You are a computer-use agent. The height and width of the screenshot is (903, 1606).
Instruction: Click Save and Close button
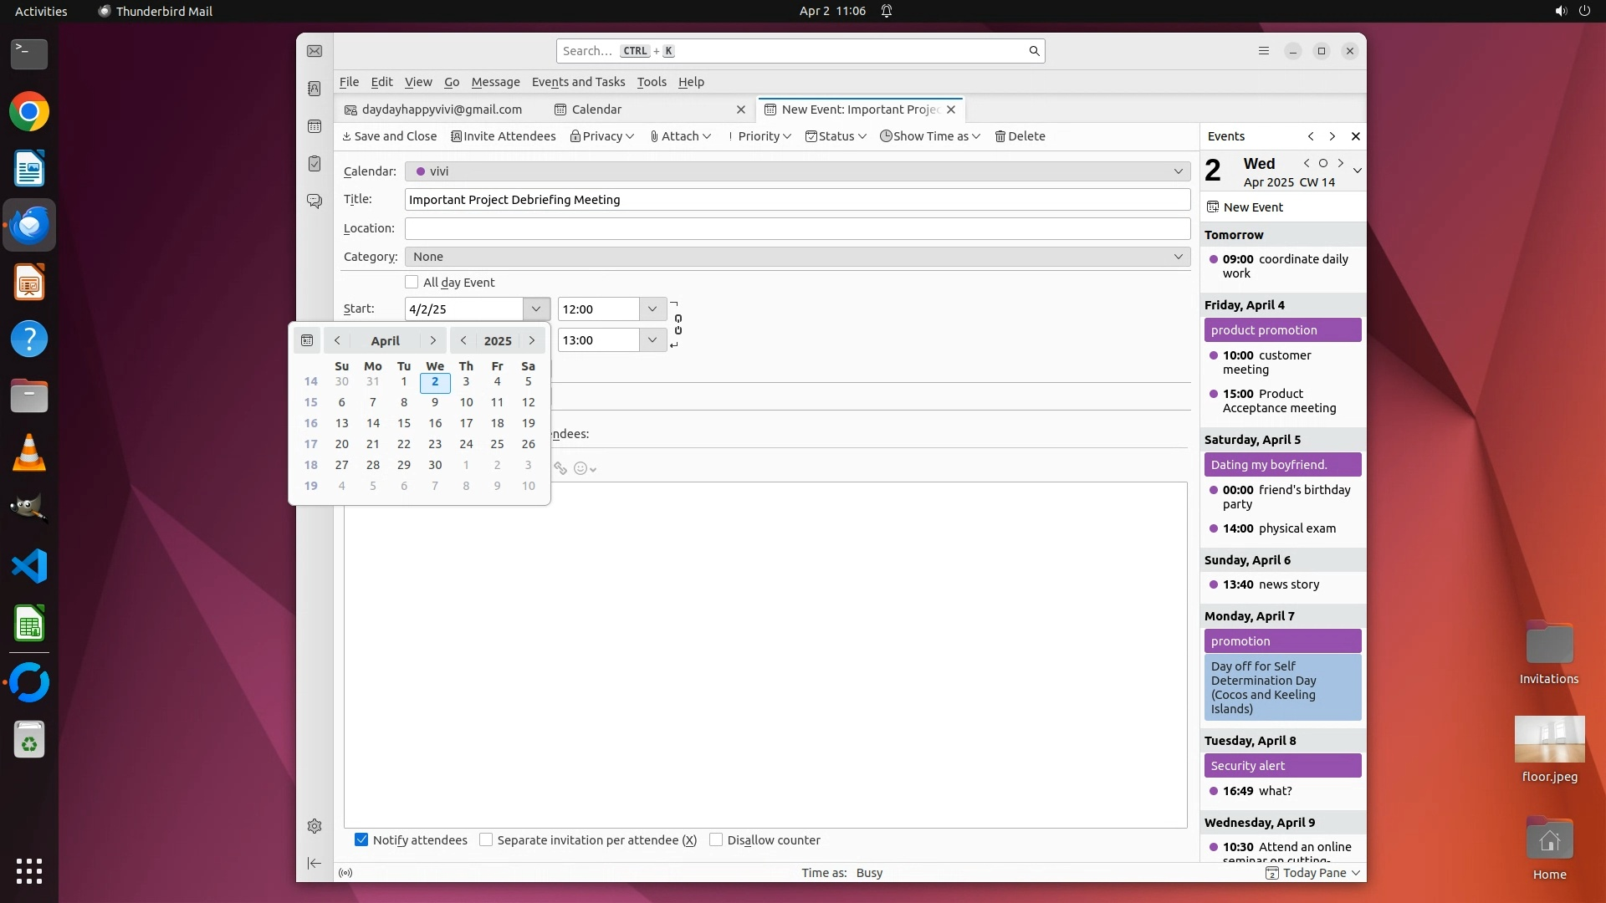pos(389,136)
